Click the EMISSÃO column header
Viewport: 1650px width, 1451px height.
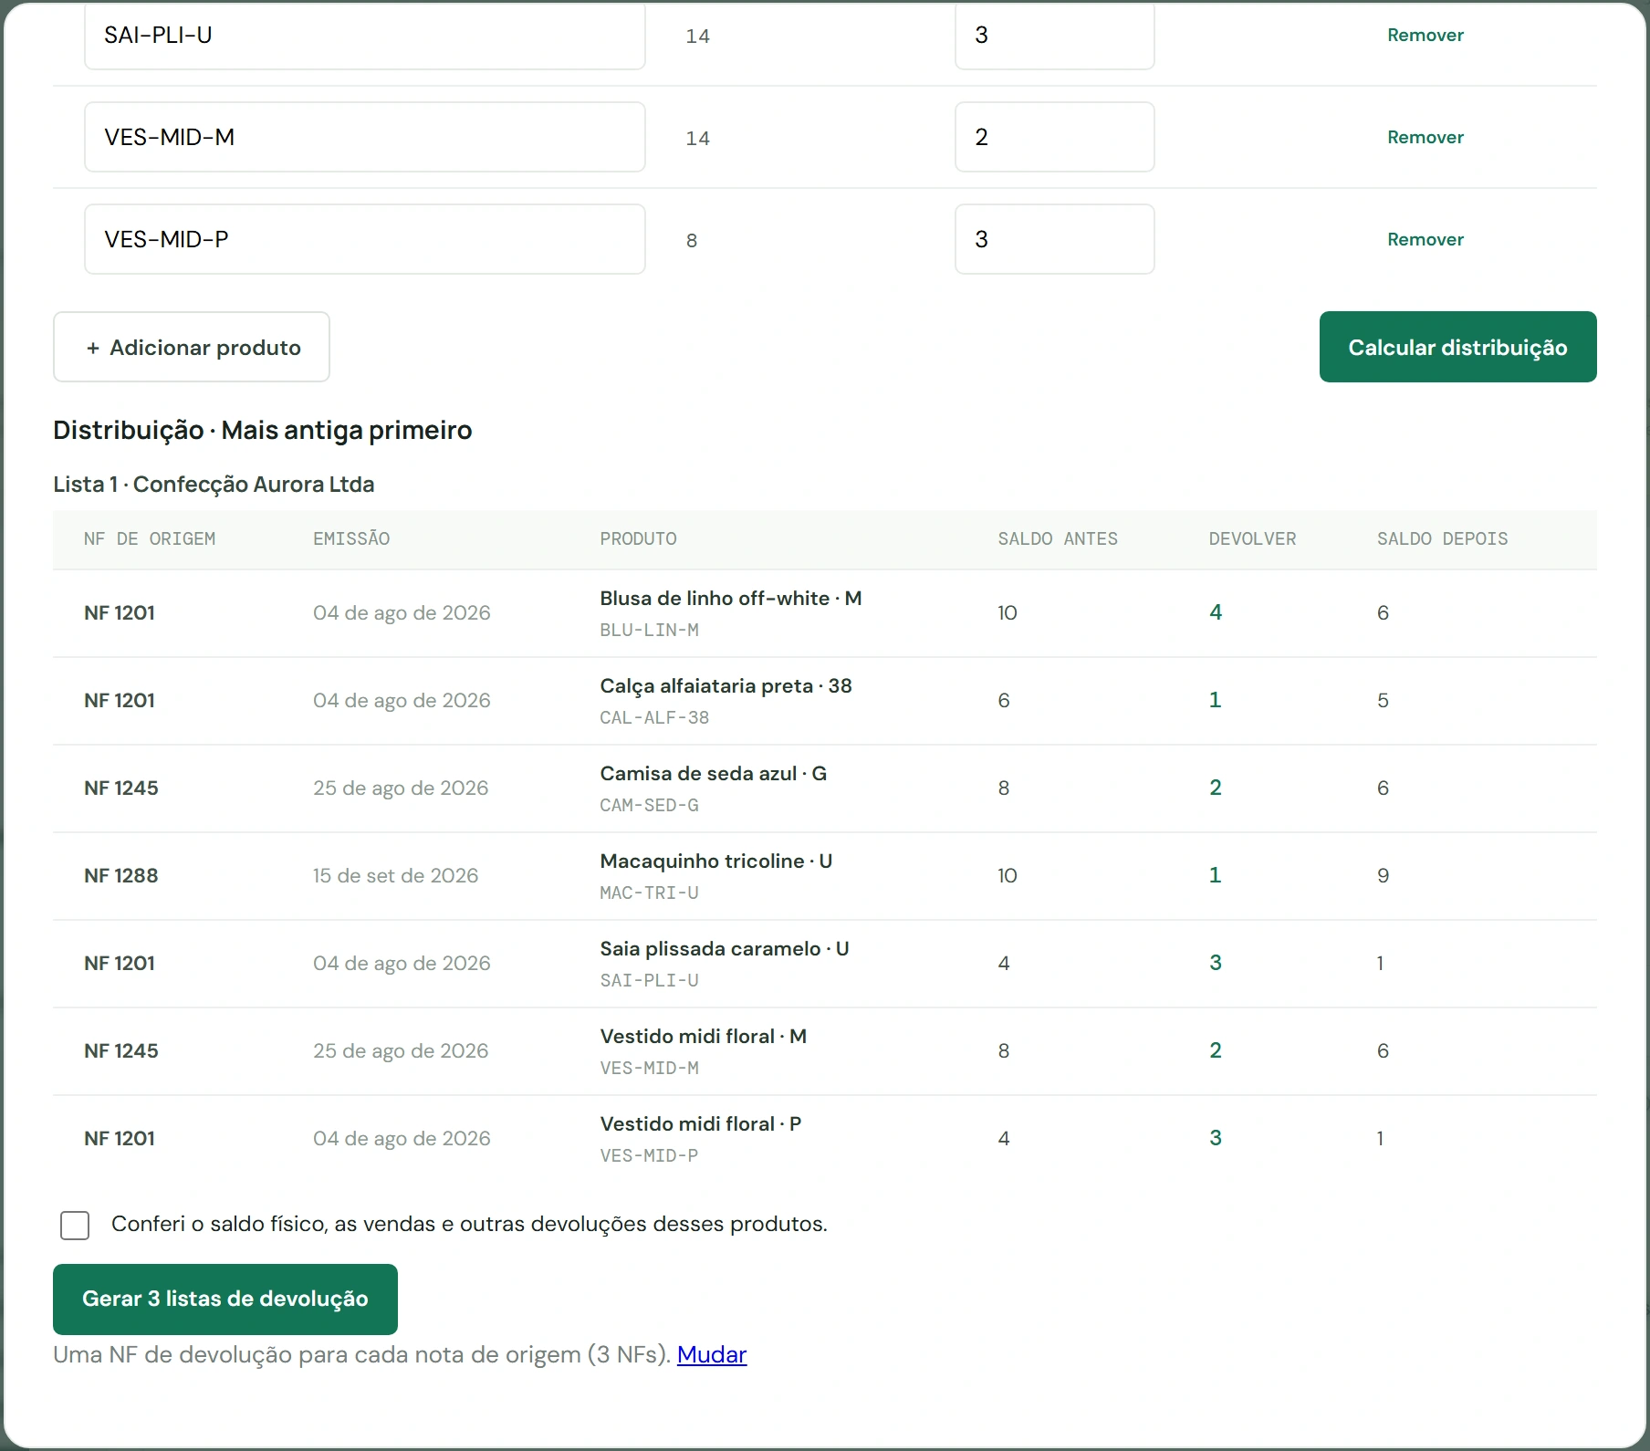click(351, 538)
